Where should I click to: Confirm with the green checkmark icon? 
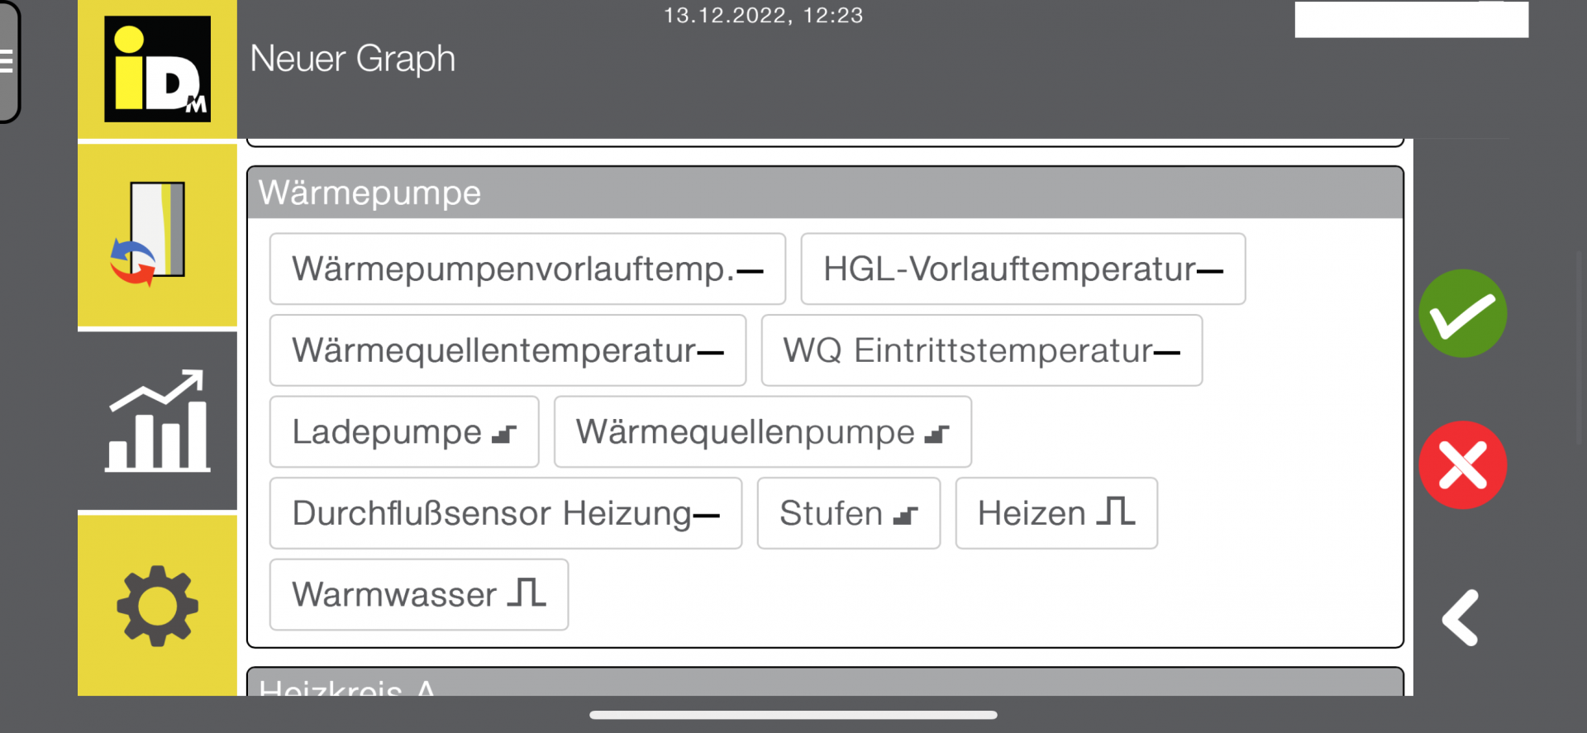1462,314
